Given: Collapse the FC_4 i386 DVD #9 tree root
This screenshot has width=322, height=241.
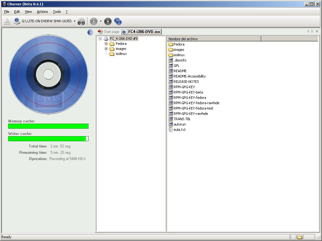Looking at the screenshot, I should [x=100, y=39].
